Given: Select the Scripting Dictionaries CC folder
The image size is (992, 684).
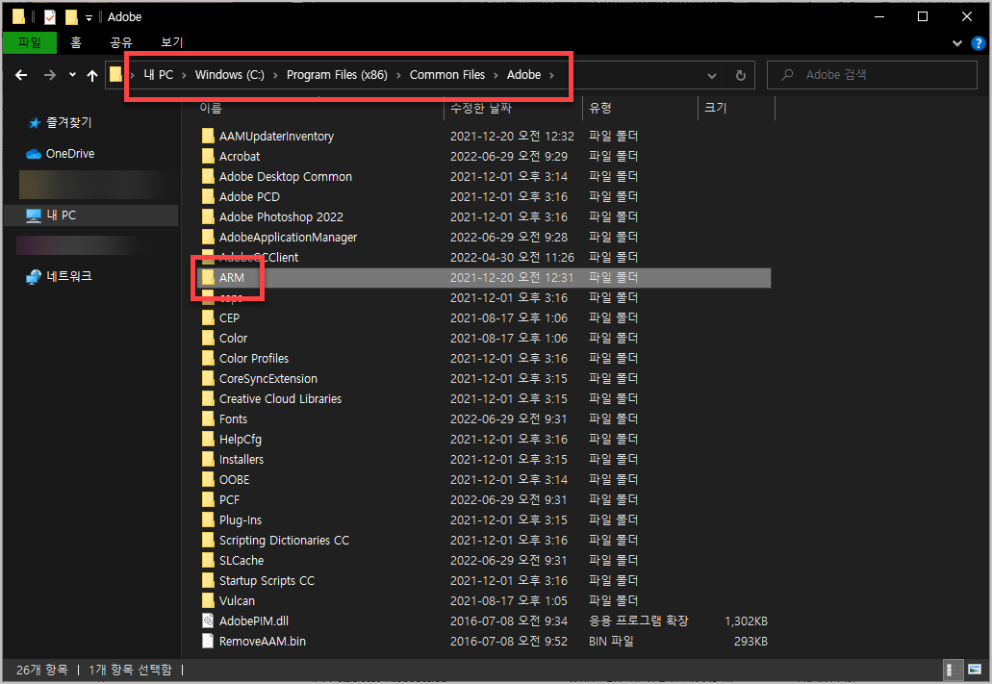Looking at the screenshot, I should (x=284, y=541).
